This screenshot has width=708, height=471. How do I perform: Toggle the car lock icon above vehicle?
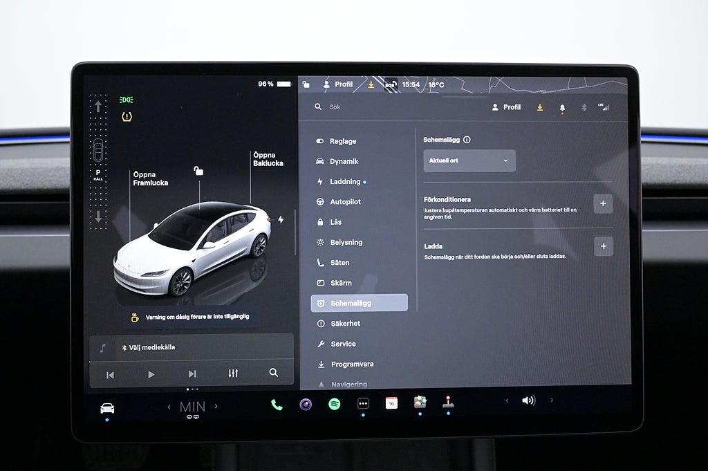coord(198,171)
